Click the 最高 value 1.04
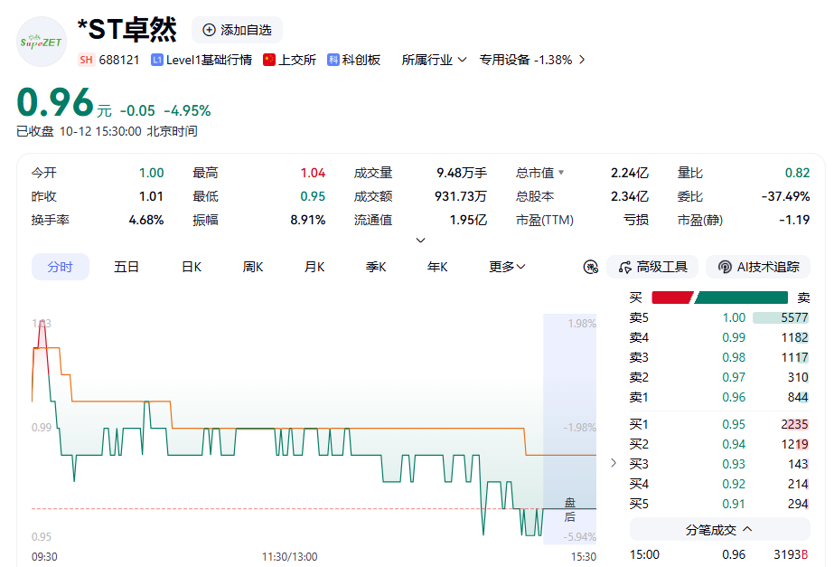This screenshot has width=834, height=567. [313, 173]
